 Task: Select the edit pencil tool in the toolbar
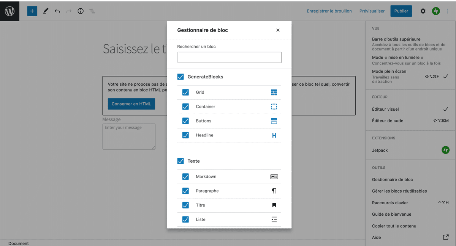click(x=46, y=11)
